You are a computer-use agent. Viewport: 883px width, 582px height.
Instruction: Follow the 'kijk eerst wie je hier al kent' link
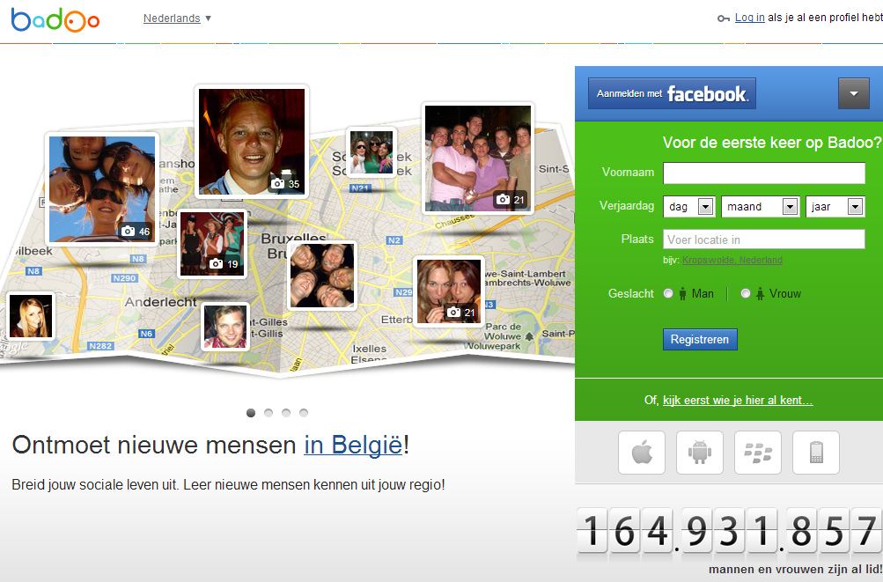click(x=738, y=400)
